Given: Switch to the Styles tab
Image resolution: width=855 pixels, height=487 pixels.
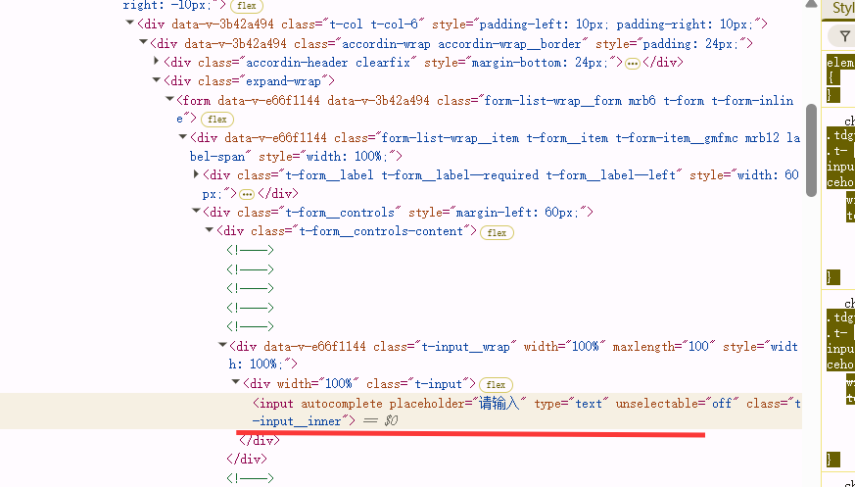Looking at the screenshot, I should tap(843, 9).
